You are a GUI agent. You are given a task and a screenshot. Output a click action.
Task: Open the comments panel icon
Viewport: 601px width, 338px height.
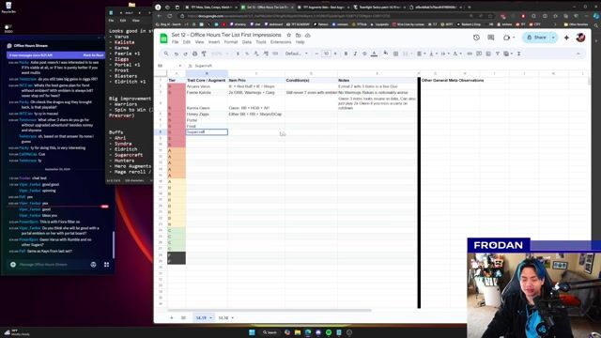coord(490,38)
